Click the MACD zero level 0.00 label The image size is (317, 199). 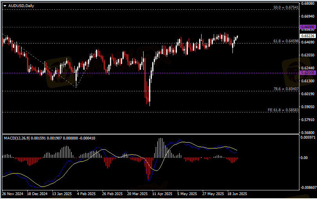(304, 157)
